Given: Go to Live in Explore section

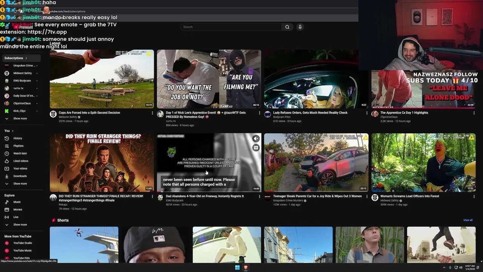Looking at the screenshot, I should (x=16, y=217).
